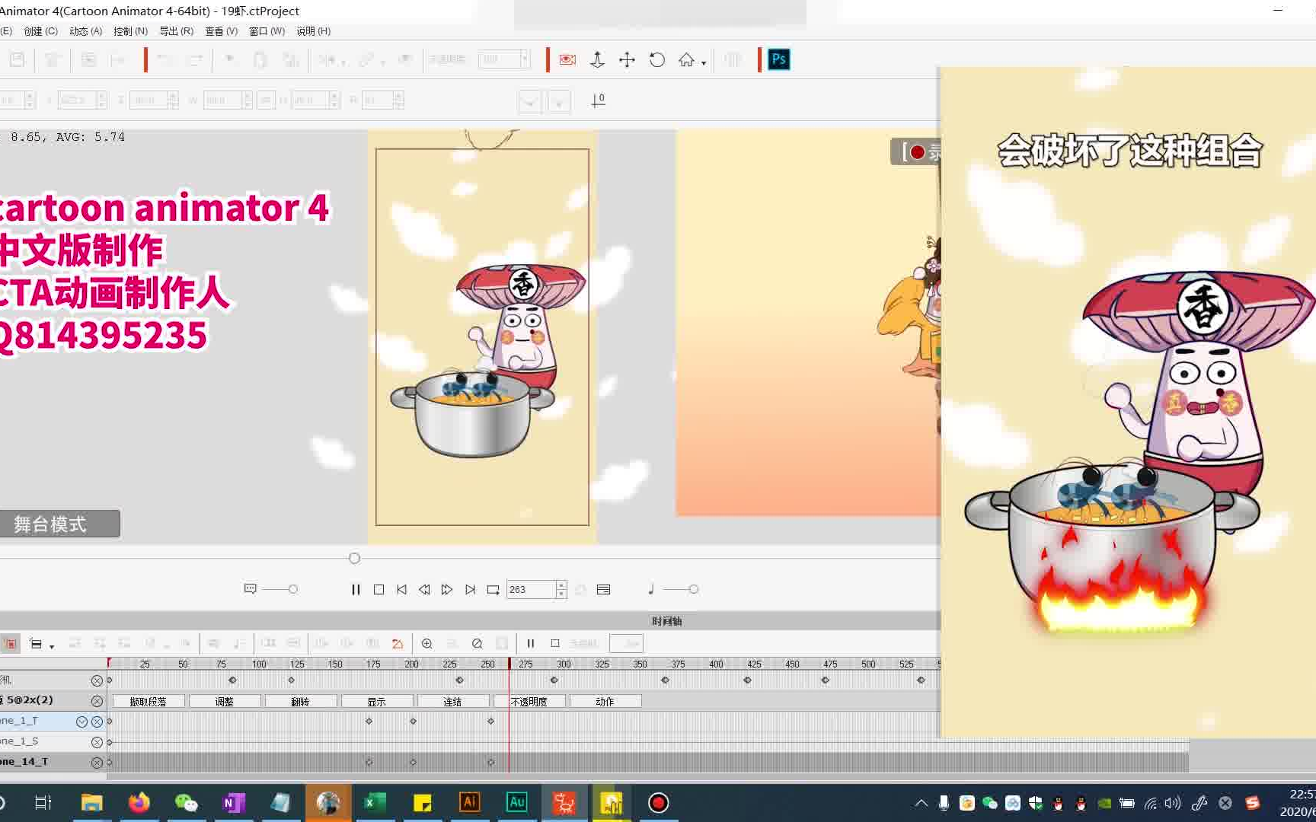Stop from the timeline toolbar

[x=555, y=644]
